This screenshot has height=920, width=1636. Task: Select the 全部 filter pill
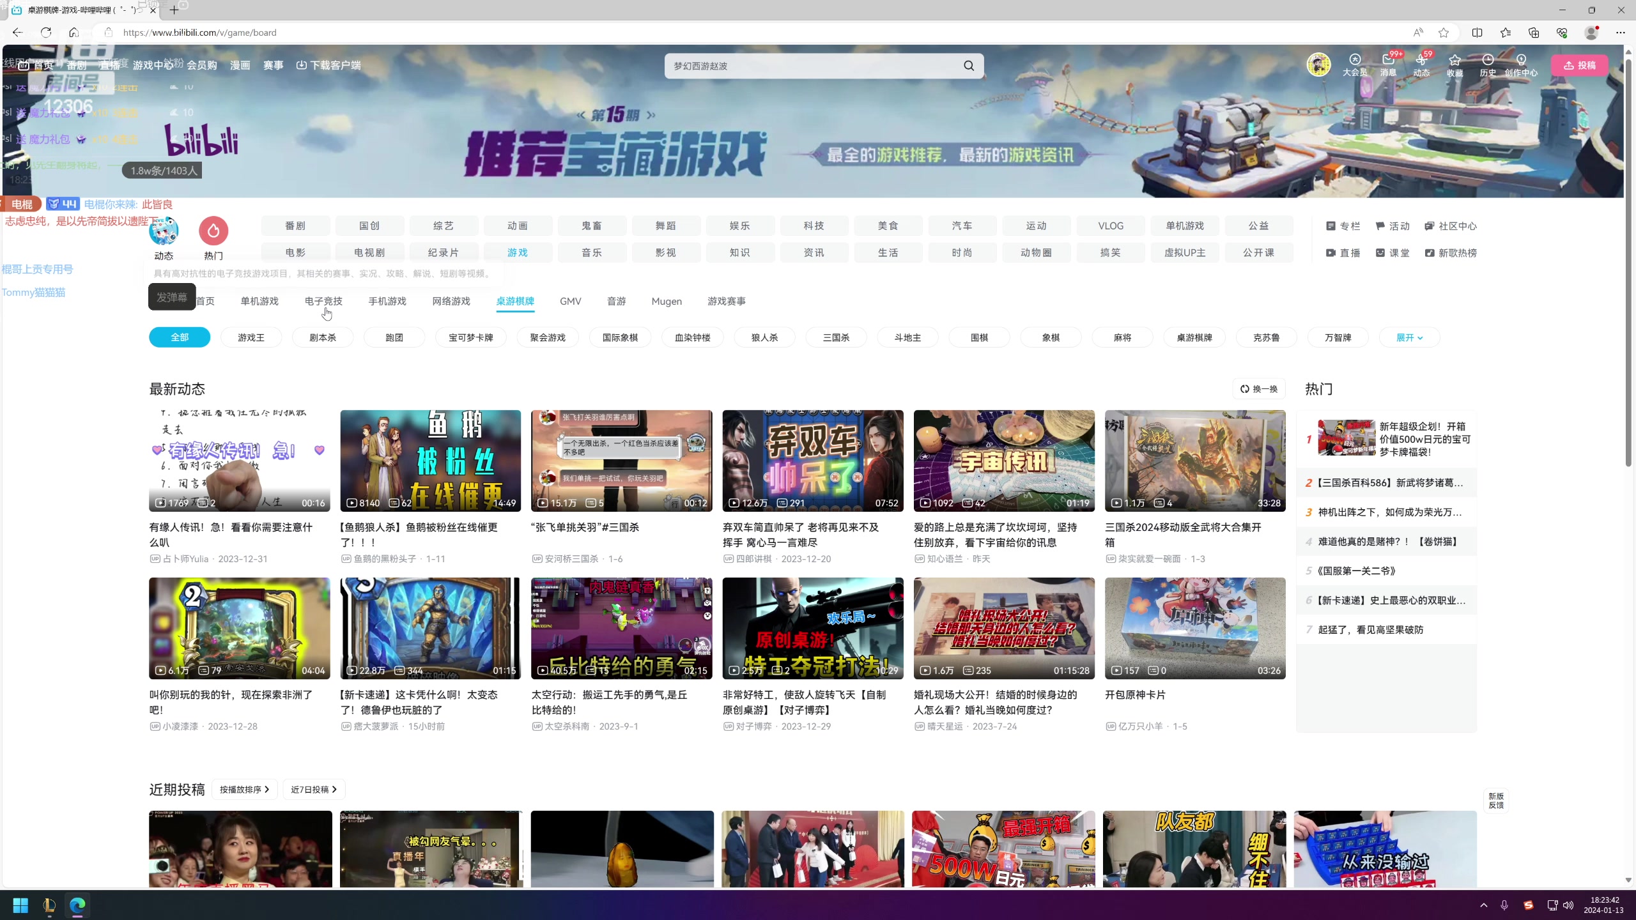180,337
